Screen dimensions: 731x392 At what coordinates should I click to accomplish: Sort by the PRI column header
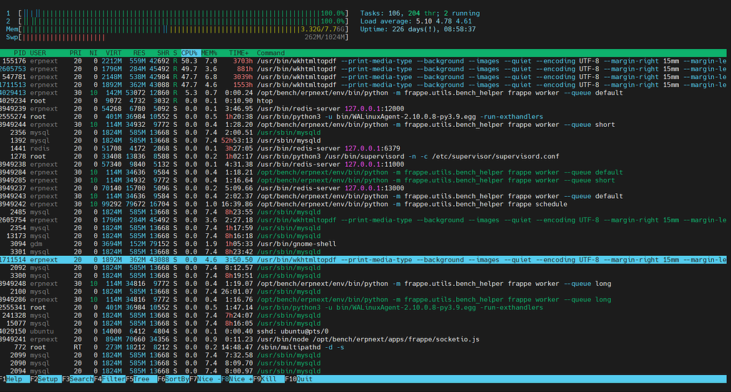[x=76, y=53]
